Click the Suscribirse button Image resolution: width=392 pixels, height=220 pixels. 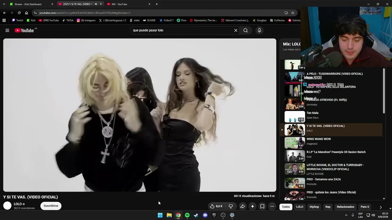click(x=51, y=206)
